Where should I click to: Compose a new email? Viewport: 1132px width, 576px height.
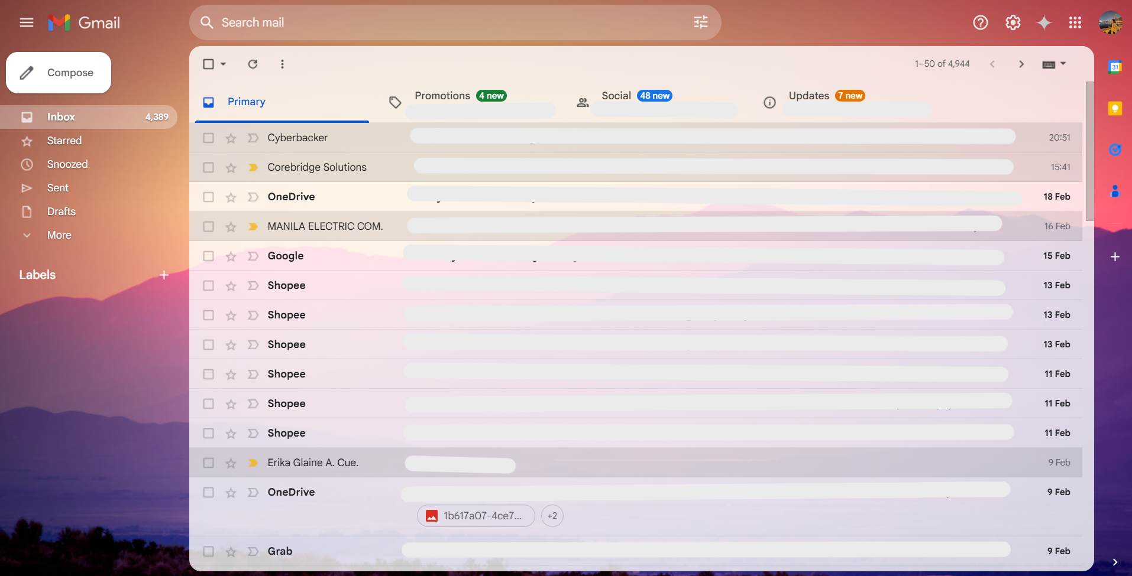click(x=59, y=73)
